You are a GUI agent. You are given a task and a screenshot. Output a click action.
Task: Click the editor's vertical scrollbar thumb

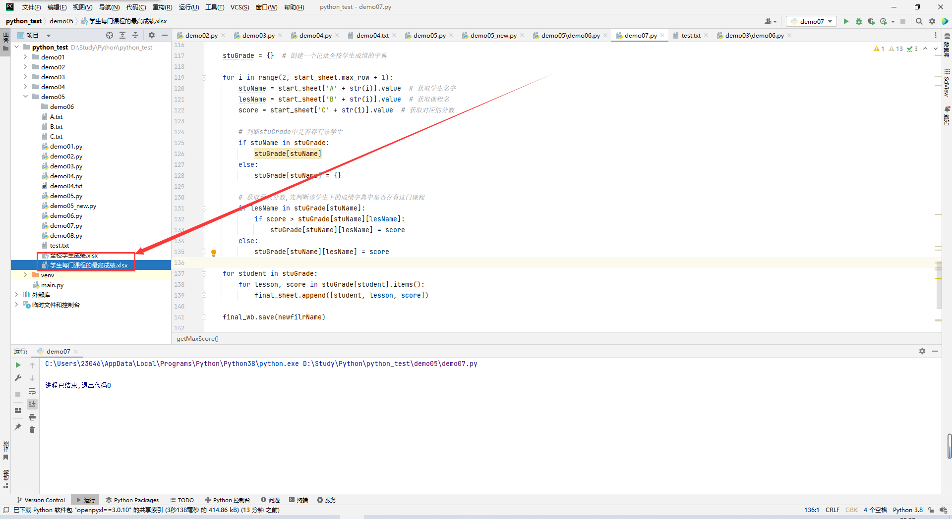coord(939,285)
